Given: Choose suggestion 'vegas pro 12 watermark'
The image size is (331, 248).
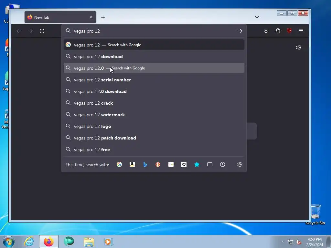Looking at the screenshot, I should pos(154,115).
